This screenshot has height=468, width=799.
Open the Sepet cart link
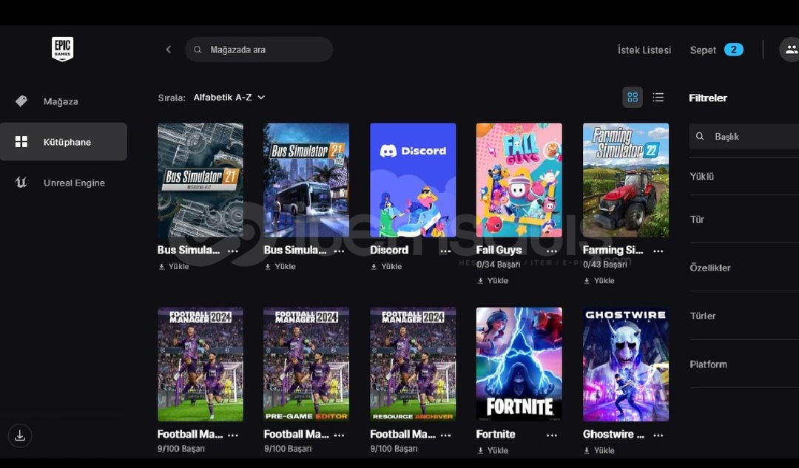716,50
